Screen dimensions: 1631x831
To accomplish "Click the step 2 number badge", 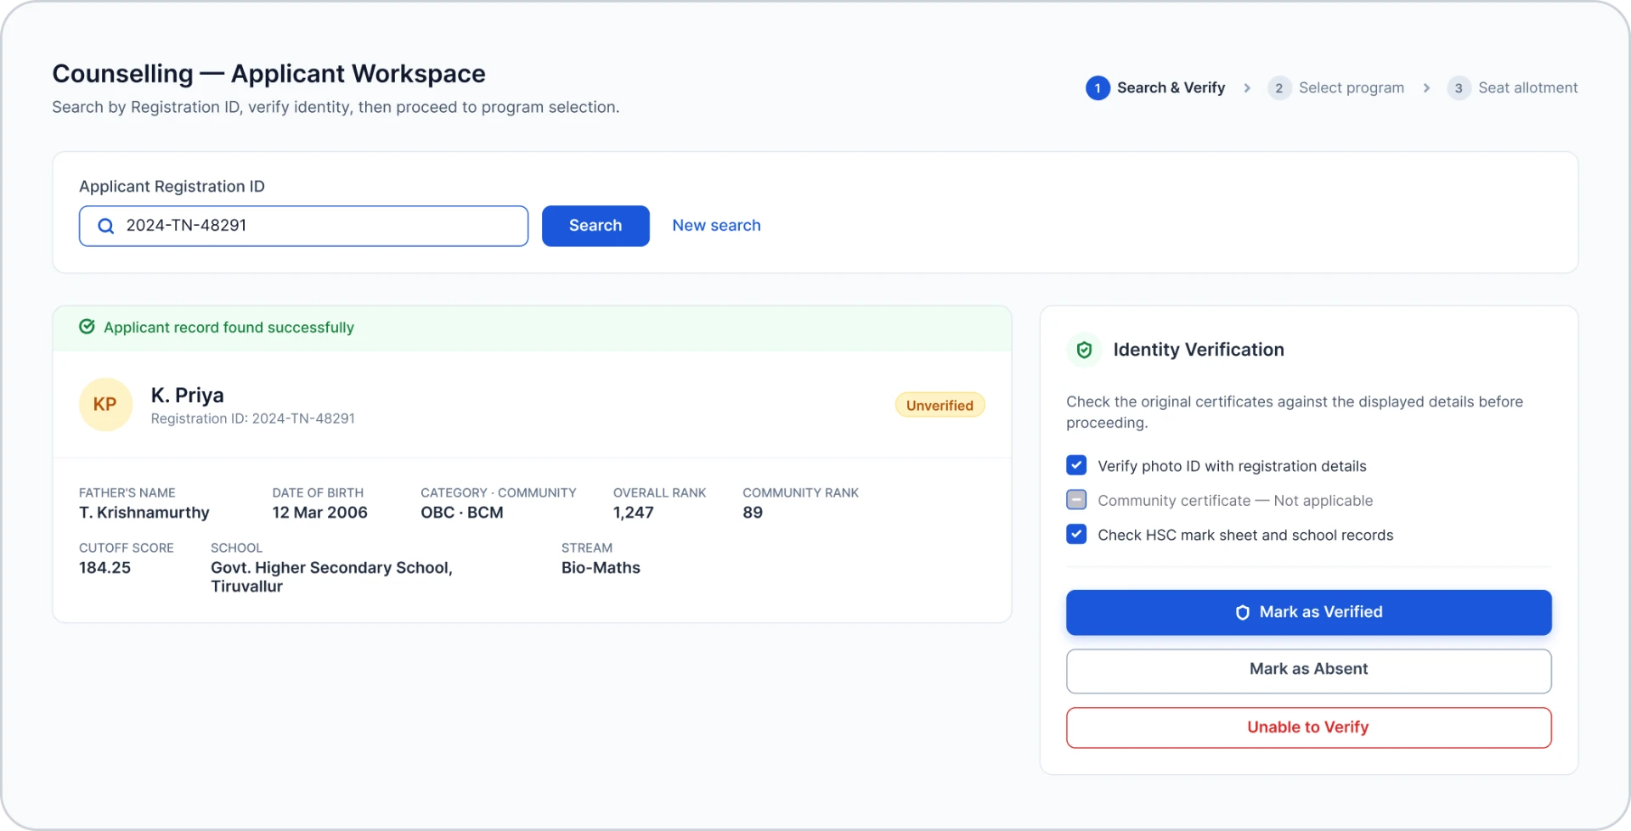I will [1279, 88].
